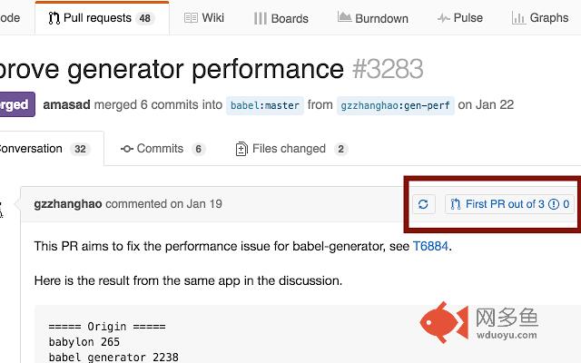Click the Commits icon in the tab
The width and height of the screenshot is (581, 363).
click(127, 149)
